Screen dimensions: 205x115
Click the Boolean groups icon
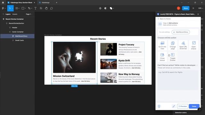pyautogui.click(x=111, y=8)
